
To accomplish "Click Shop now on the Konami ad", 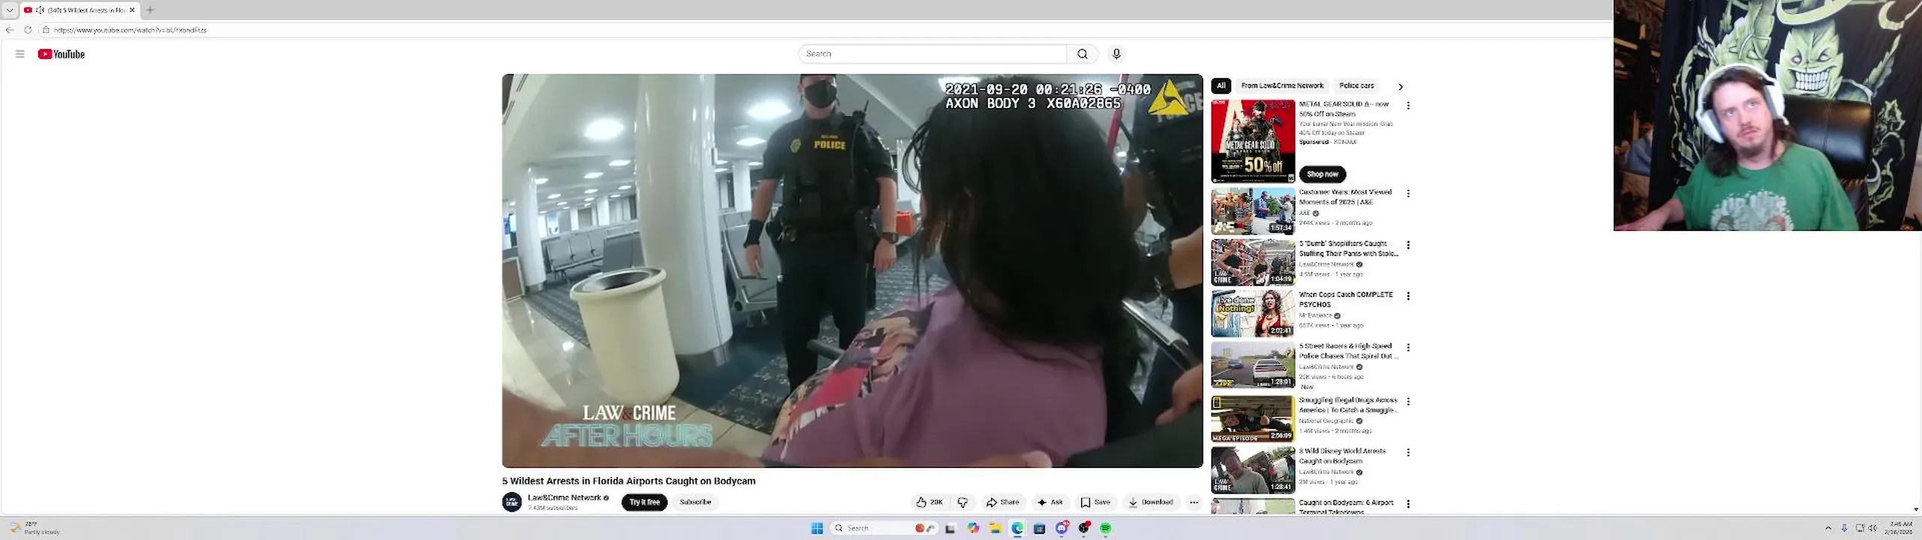I will coord(1322,174).
